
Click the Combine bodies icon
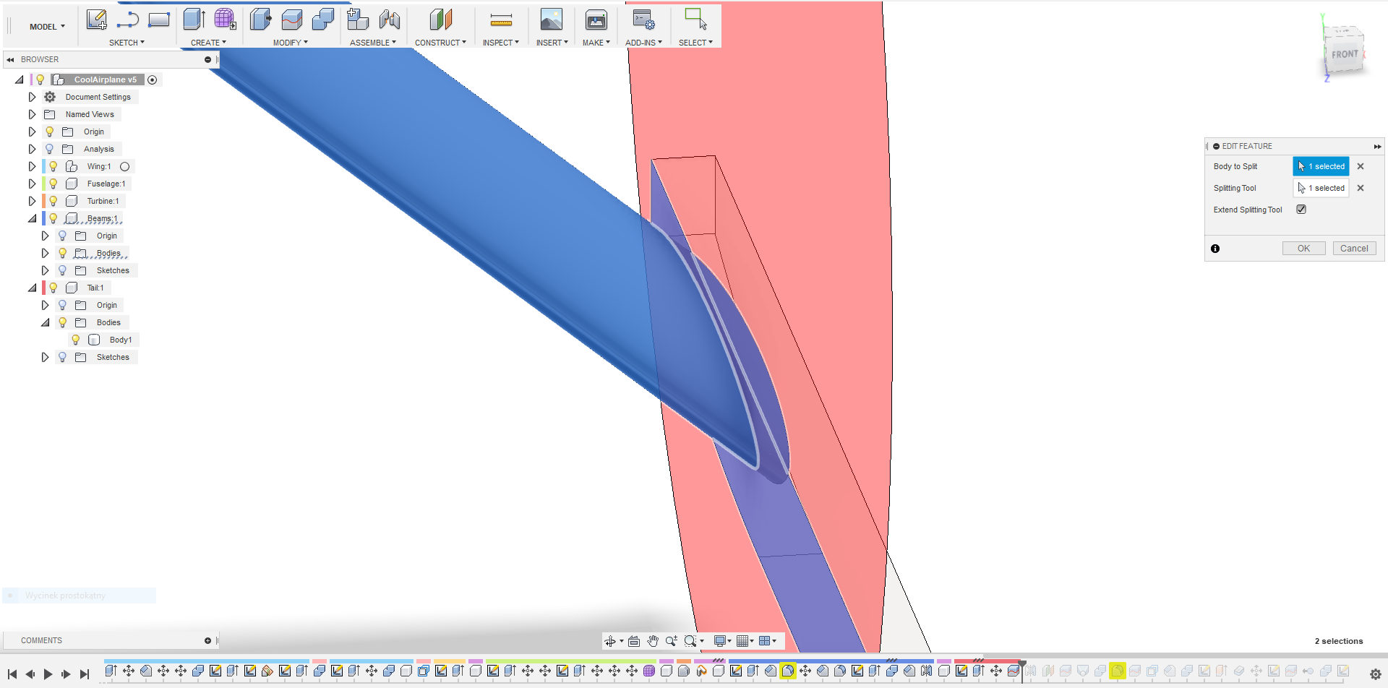[322, 20]
